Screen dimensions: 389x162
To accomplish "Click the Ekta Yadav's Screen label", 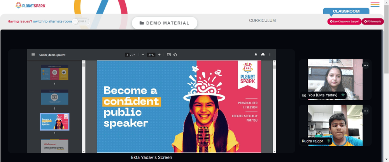I will [152, 158].
